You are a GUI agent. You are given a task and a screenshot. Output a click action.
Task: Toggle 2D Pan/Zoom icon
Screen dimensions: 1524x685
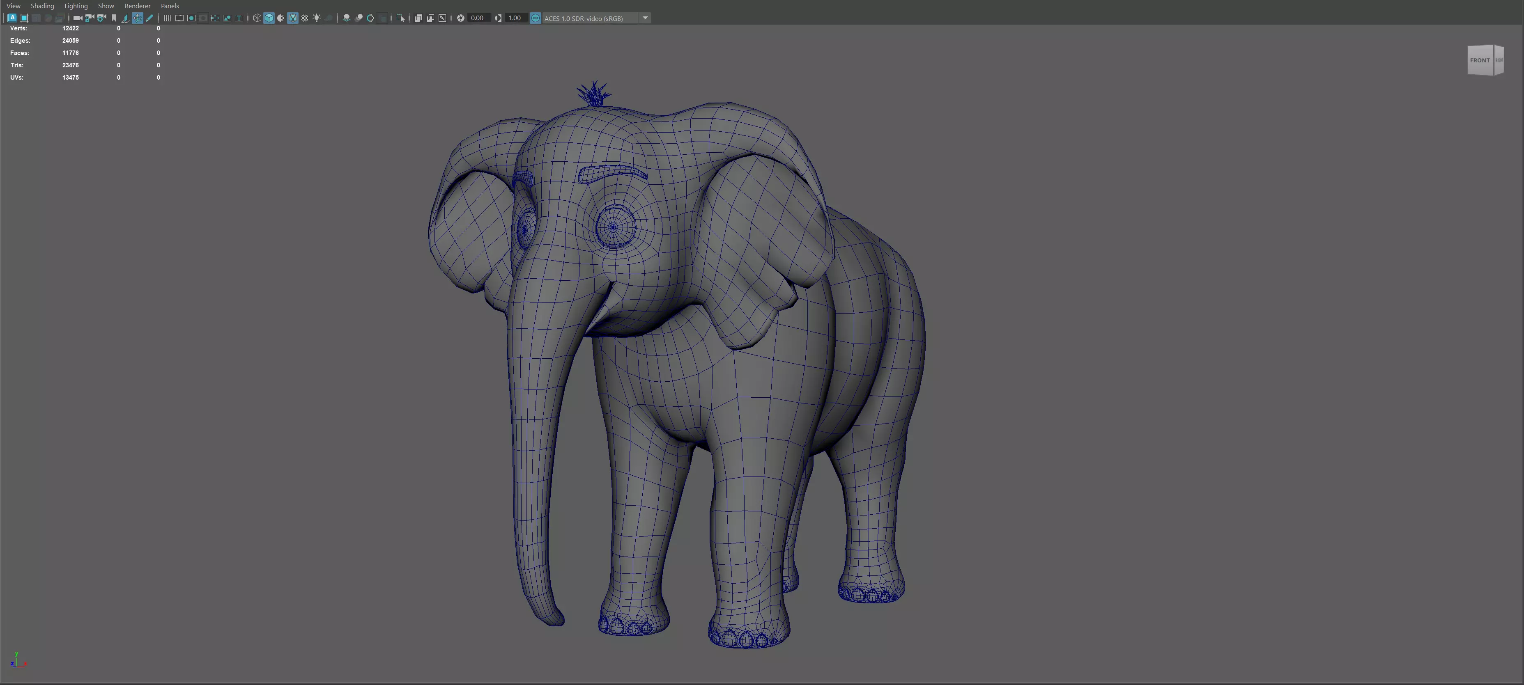pyautogui.click(x=137, y=18)
